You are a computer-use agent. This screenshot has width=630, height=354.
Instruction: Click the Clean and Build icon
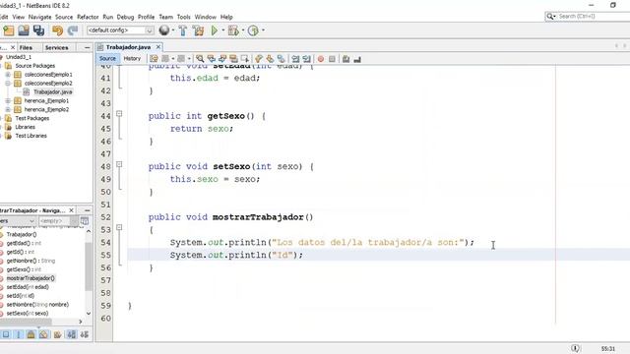[x=198, y=30]
